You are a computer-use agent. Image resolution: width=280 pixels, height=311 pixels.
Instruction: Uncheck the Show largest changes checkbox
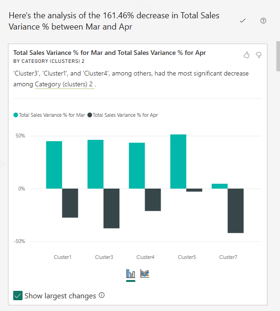click(x=18, y=296)
